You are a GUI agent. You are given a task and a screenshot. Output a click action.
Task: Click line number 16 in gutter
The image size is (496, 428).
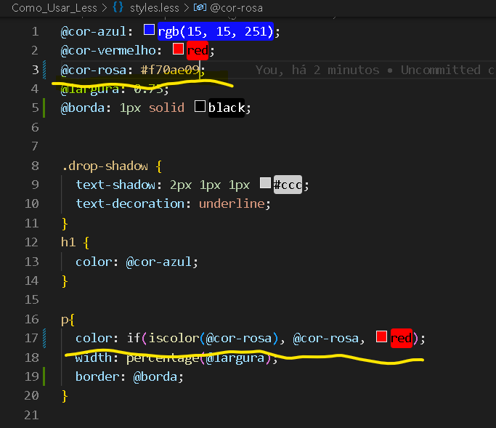coord(31,319)
